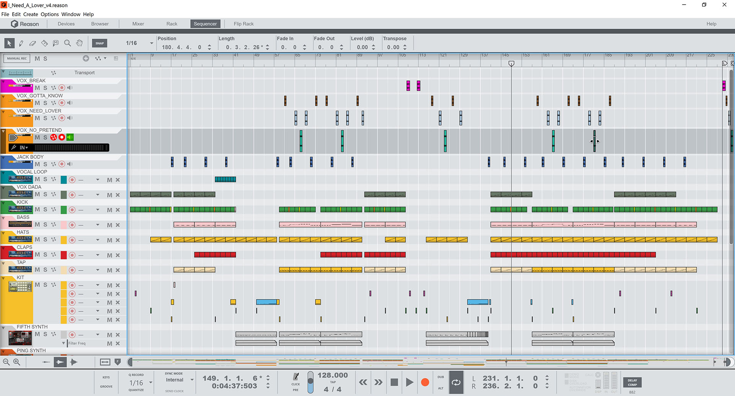This screenshot has height=396, width=735.
Task: Solo the HATS track
Action: (45, 240)
